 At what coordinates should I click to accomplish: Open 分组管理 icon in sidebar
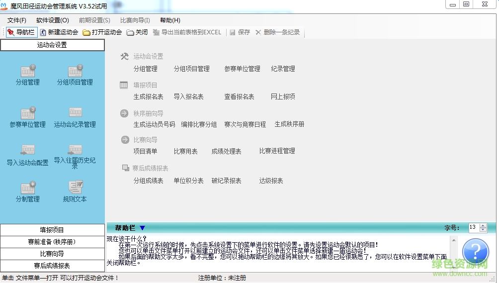pyautogui.click(x=28, y=75)
